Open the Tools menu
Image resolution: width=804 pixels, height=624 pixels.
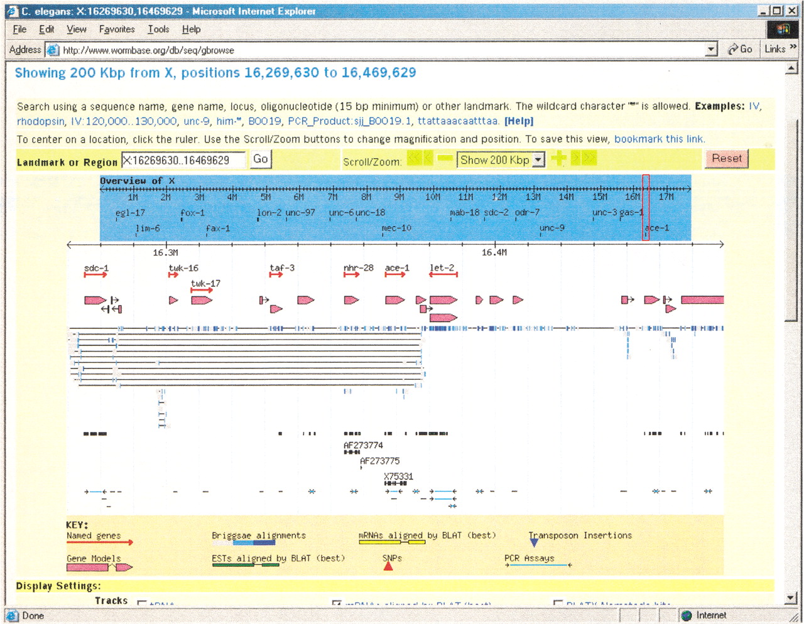click(x=158, y=30)
